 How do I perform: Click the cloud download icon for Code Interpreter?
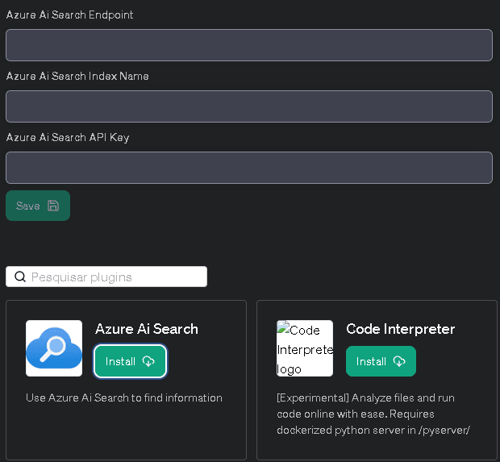[x=399, y=361]
